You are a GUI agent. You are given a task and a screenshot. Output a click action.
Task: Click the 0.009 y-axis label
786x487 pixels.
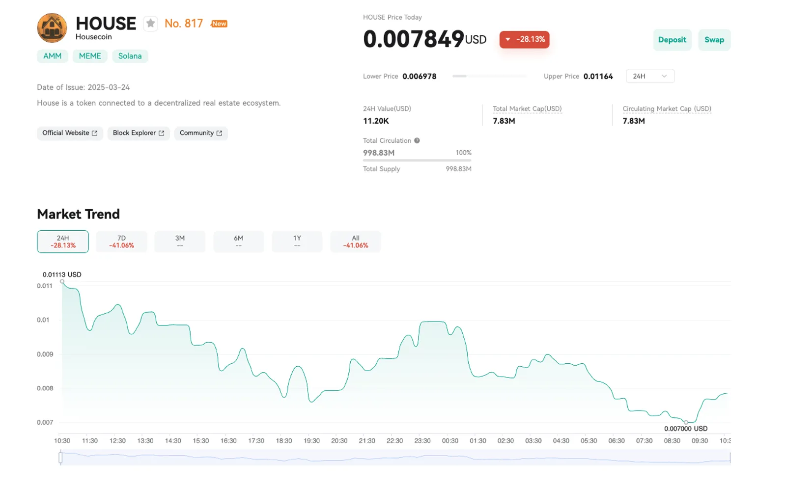pyautogui.click(x=45, y=354)
